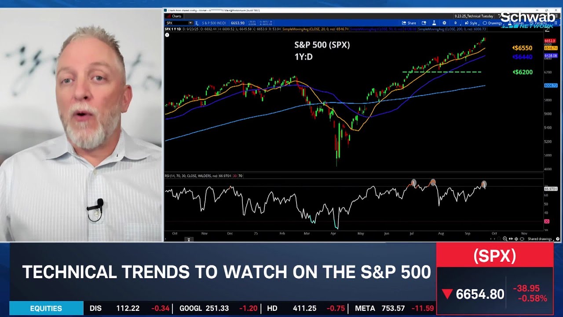
Task: Click the $6200 green price level label
Action: tap(523, 72)
